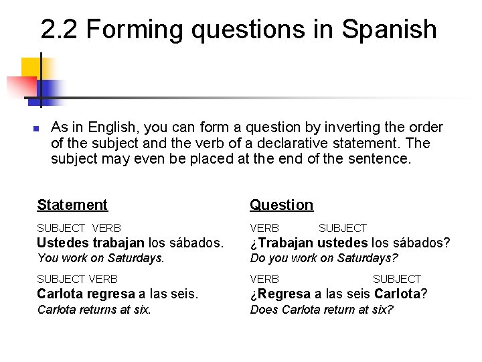
Task: Click the translation "Carlota returns at six."
Action: (94, 310)
